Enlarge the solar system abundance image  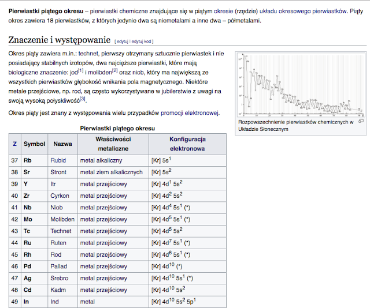(x=361, y=121)
